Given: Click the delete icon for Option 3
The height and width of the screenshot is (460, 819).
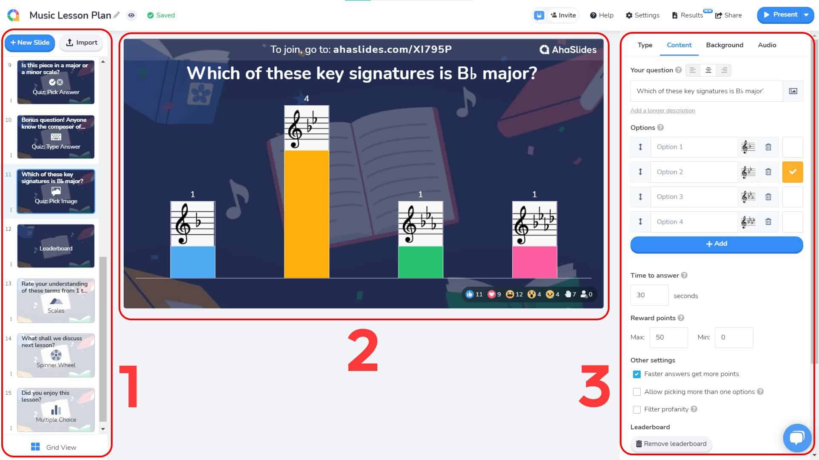Looking at the screenshot, I should (768, 197).
